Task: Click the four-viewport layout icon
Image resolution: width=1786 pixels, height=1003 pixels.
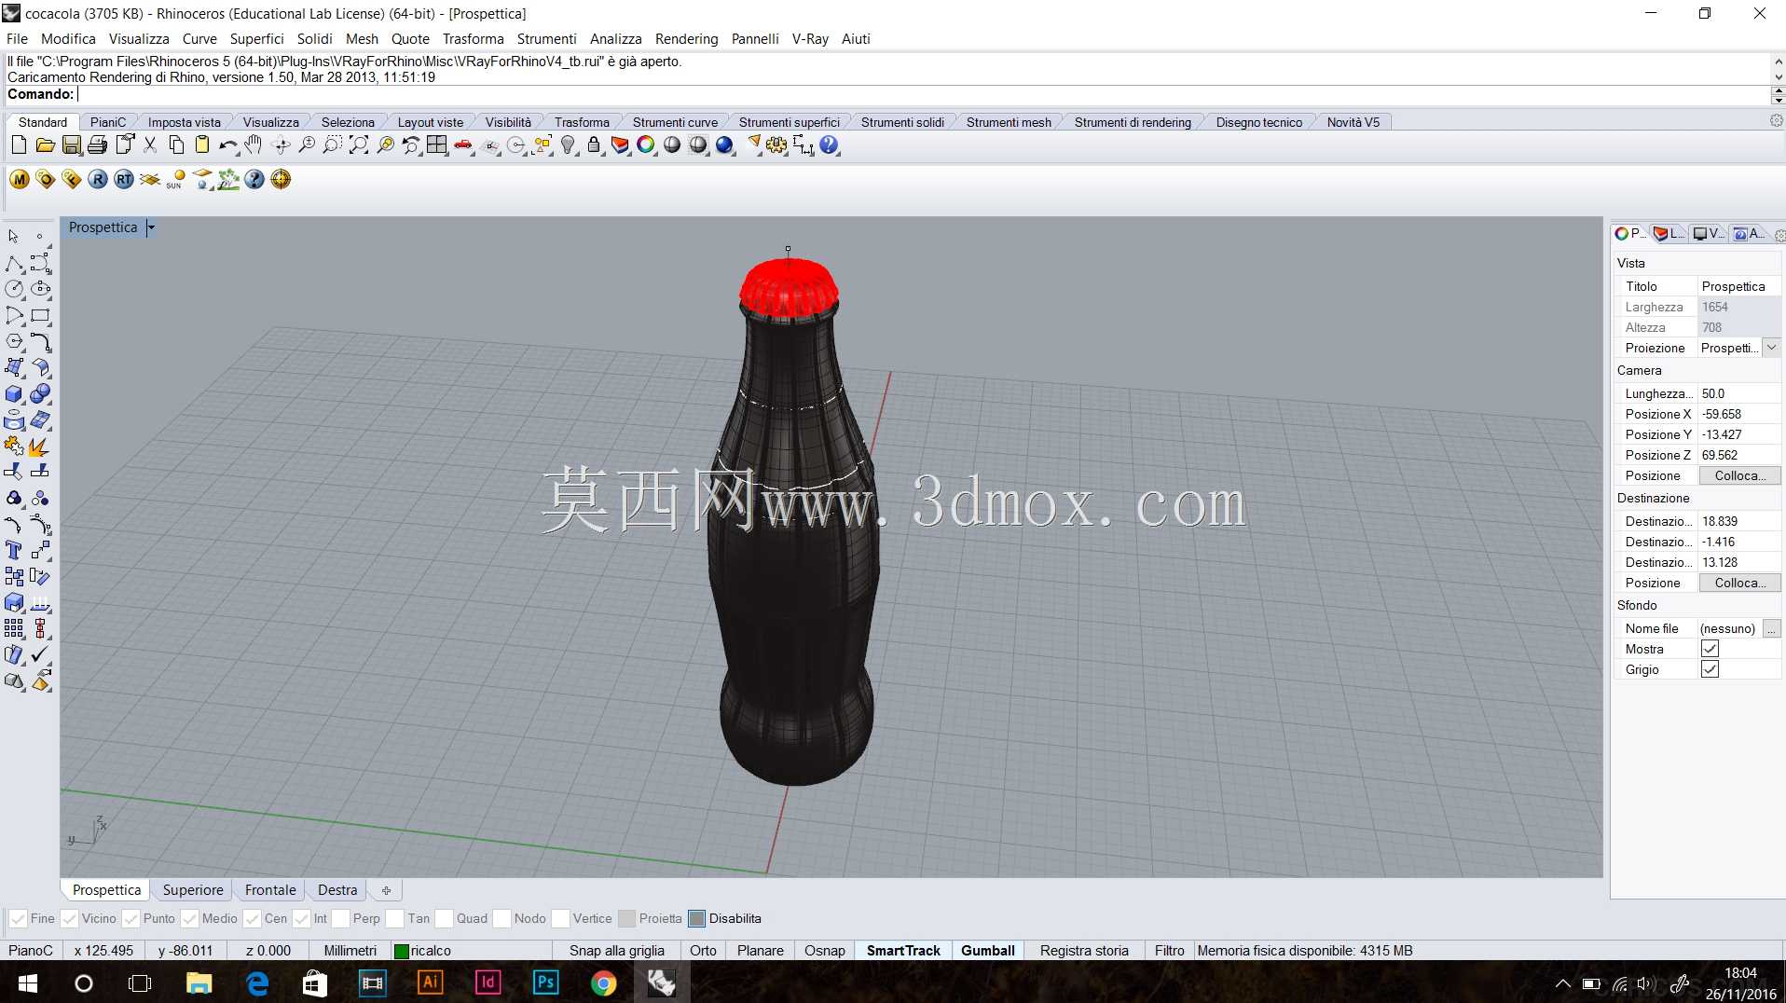Action: pos(436,145)
